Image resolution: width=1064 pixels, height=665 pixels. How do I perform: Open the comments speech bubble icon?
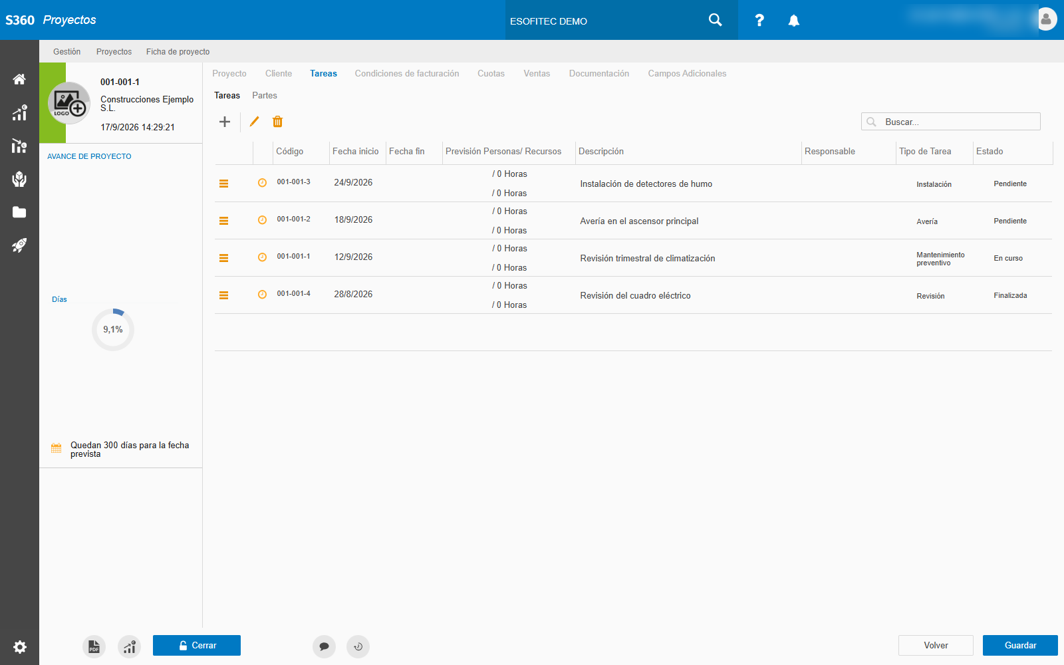click(324, 646)
